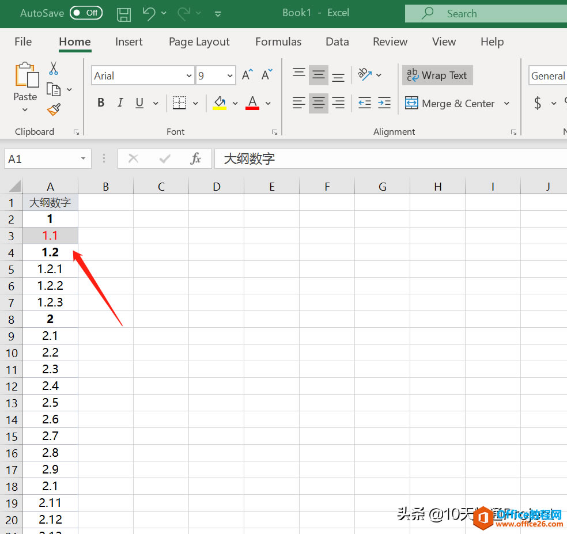
Task: Click the Search box in title bar
Action: [486, 14]
